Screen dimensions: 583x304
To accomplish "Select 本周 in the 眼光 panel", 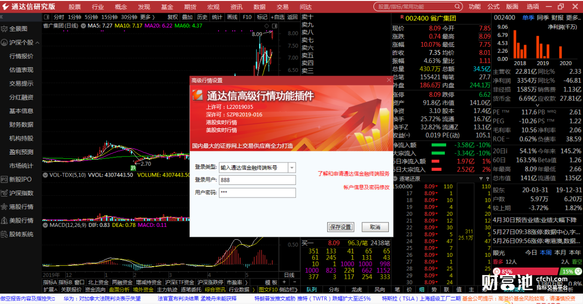I will point(546,253).
